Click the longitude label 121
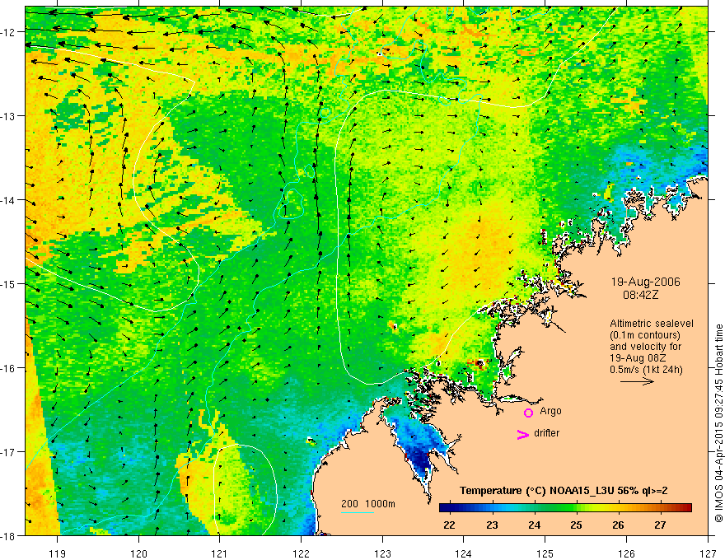Viewport: 725px width, 560px height. 220,553
